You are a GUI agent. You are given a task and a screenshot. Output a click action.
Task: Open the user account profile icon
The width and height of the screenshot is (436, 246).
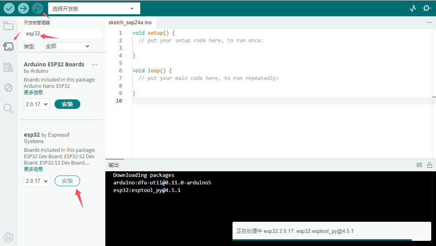(8, 237)
